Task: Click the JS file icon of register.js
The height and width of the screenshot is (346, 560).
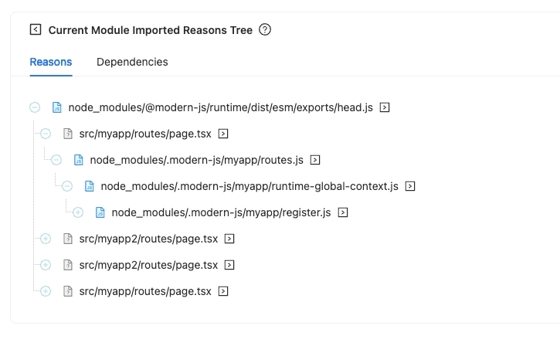Action: tap(100, 212)
